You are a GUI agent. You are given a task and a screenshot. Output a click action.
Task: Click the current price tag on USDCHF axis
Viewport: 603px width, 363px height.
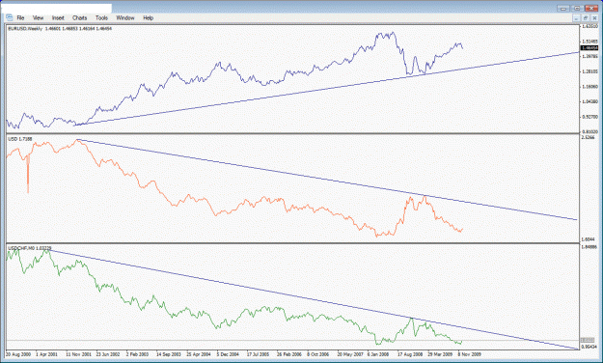tap(588, 340)
